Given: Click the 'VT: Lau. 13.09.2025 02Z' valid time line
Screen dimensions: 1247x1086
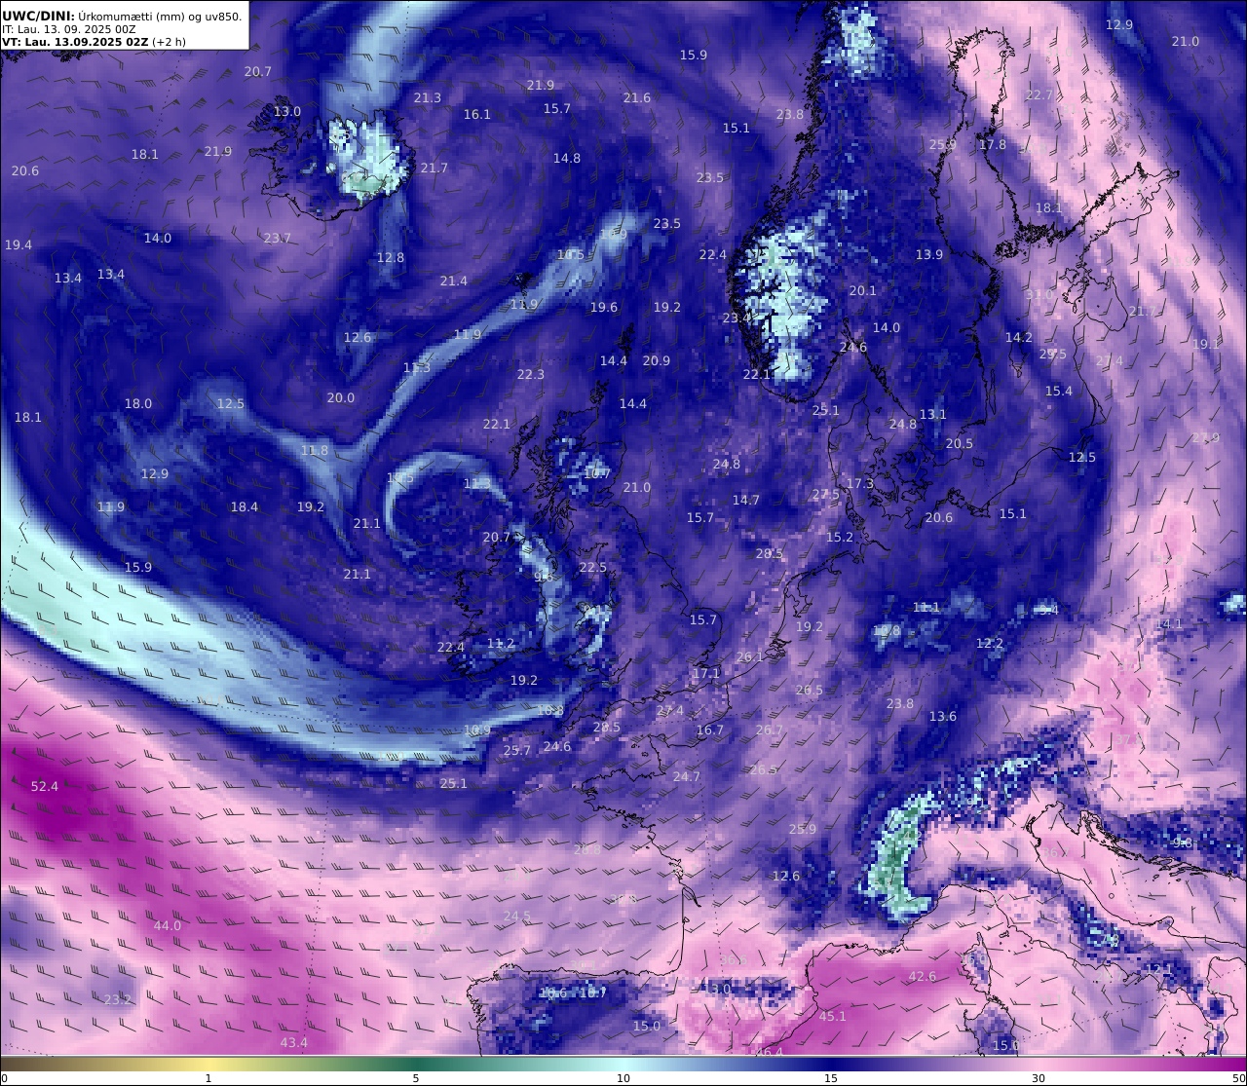Looking at the screenshot, I should (x=74, y=42).
